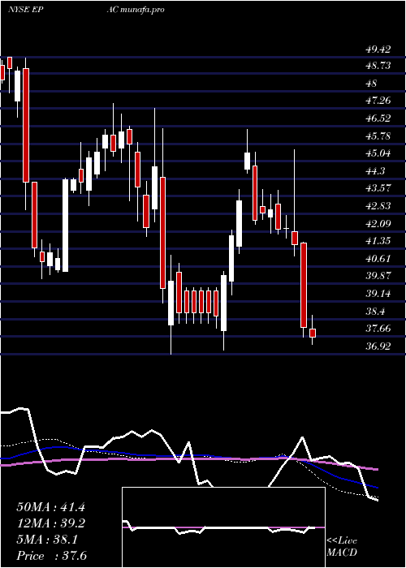The height and width of the screenshot is (568, 406).
Task: Click the Live MACD label
Action: [342, 547]
